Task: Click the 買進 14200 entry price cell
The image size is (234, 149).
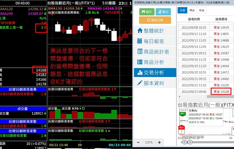Action: point(221,85)
